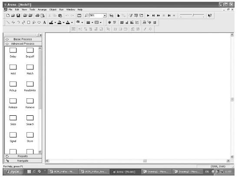Open fill color dropdown arrow
Viewport: 238px width, 179px height.
click(x=63, y=23)
